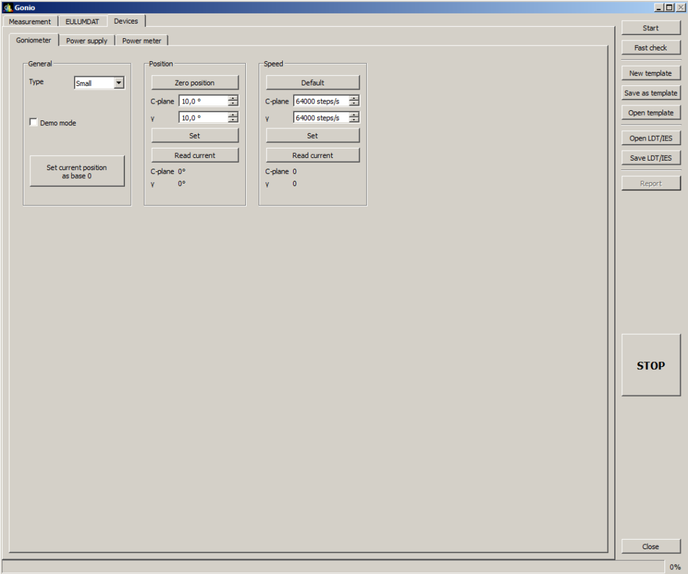Increase the Position C-plane angle value
Image resolution: width=688 pixels, height=574 pixels.
232,98
